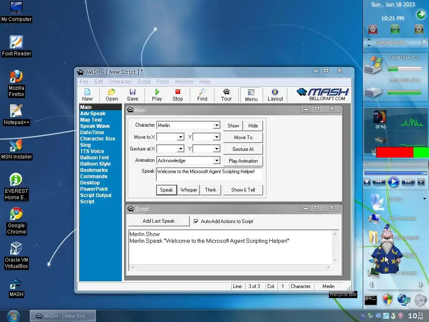
Task: Click the Think button
Action: [x=211, y=190]
